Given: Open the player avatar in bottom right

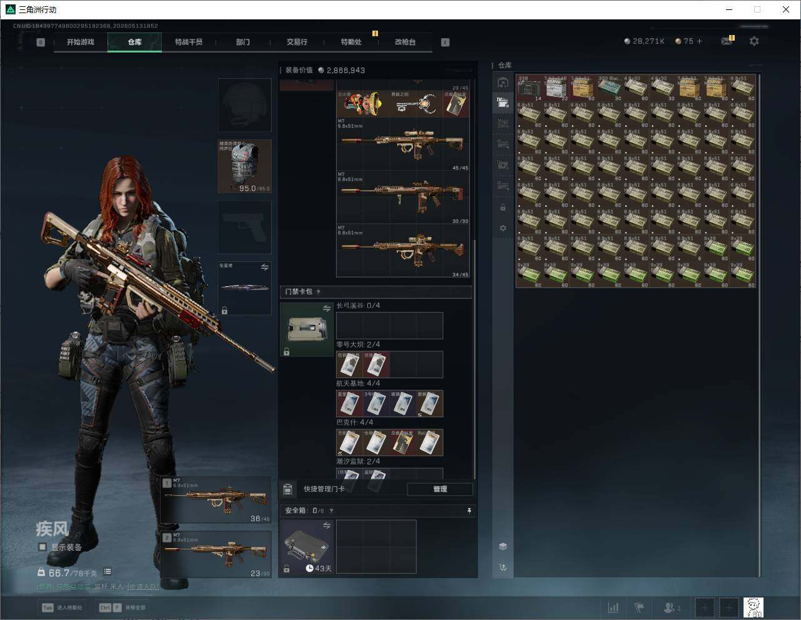Looking at the screenshot, I should click(x=754, y=607).
